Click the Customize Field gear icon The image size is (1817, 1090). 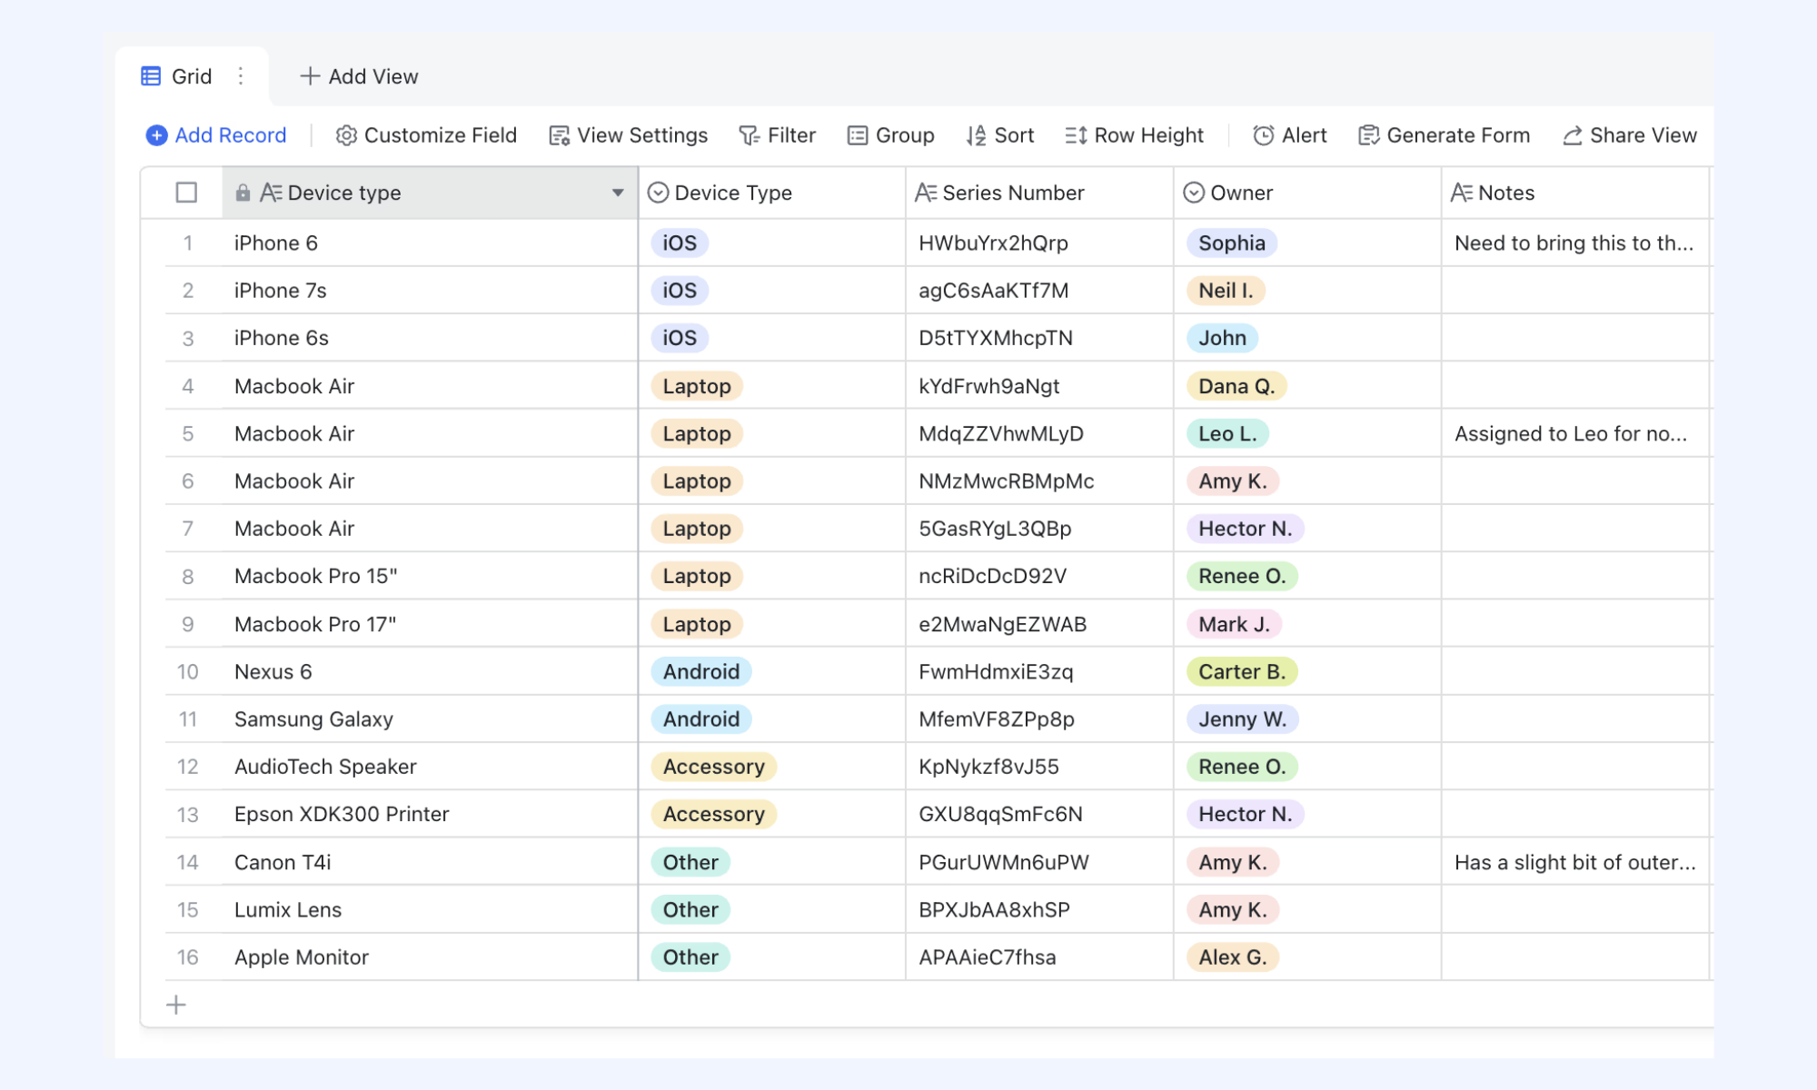point(346,135)
